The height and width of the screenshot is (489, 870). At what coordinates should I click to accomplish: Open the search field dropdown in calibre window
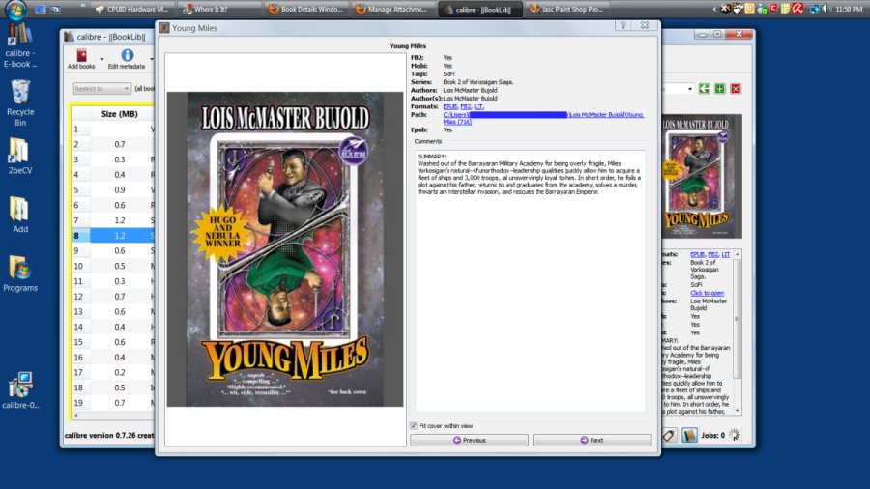click(x=689, y=89)
